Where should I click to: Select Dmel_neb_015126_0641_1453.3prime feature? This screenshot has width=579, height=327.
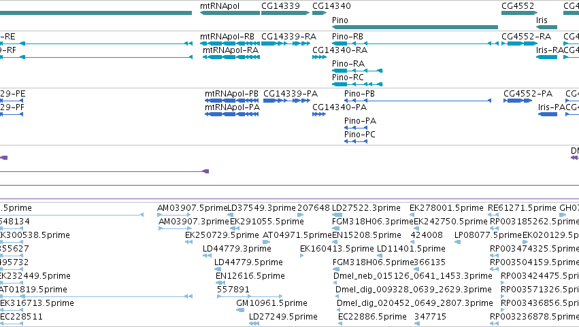(413, 277)
